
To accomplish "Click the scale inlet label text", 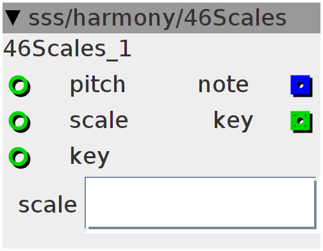I will 99,120.
